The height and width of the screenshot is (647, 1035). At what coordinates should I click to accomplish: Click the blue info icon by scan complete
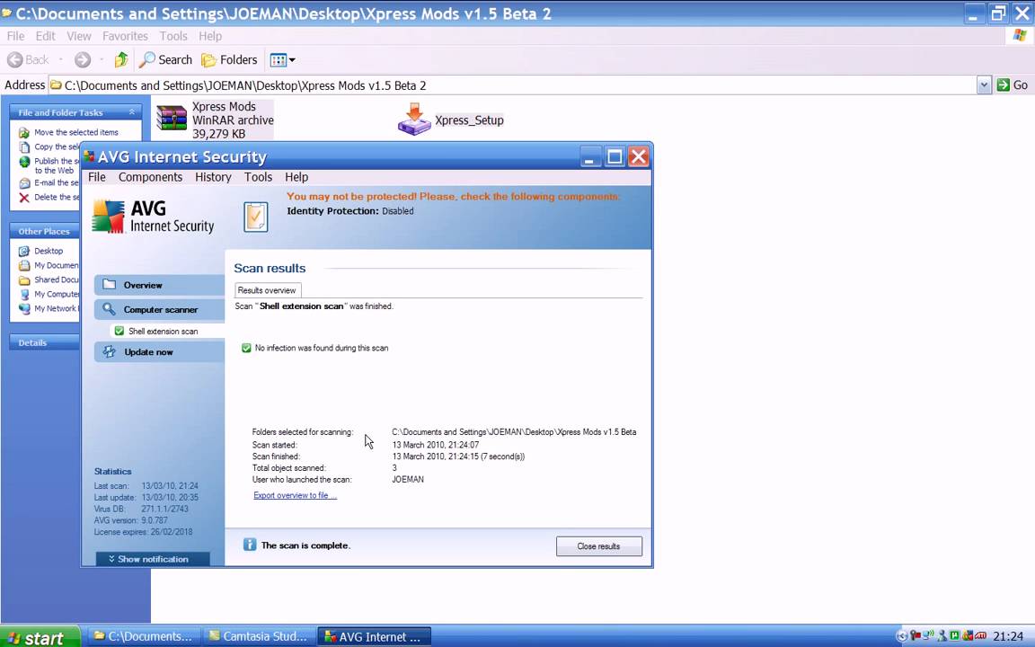250,545
